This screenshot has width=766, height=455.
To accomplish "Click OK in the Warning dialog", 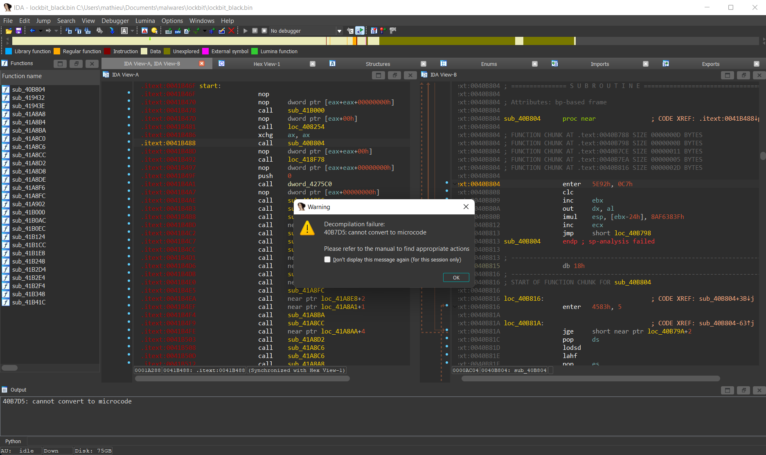I will 456,277.
